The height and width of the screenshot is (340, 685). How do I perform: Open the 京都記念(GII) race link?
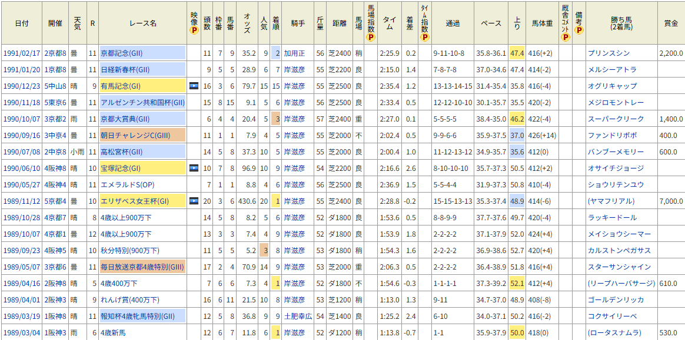click(122, 53)
